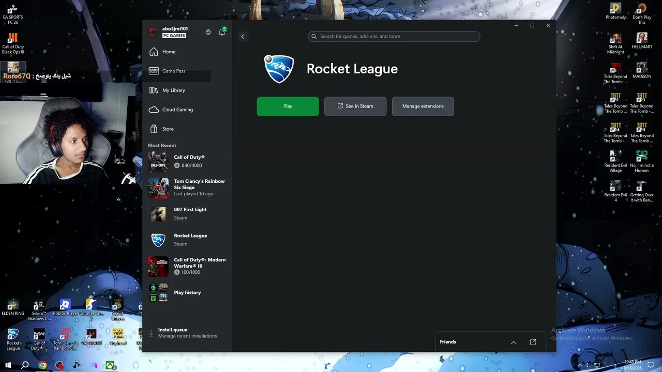Click See in Steam button
The image size is (662, 372).
[355, 106]
